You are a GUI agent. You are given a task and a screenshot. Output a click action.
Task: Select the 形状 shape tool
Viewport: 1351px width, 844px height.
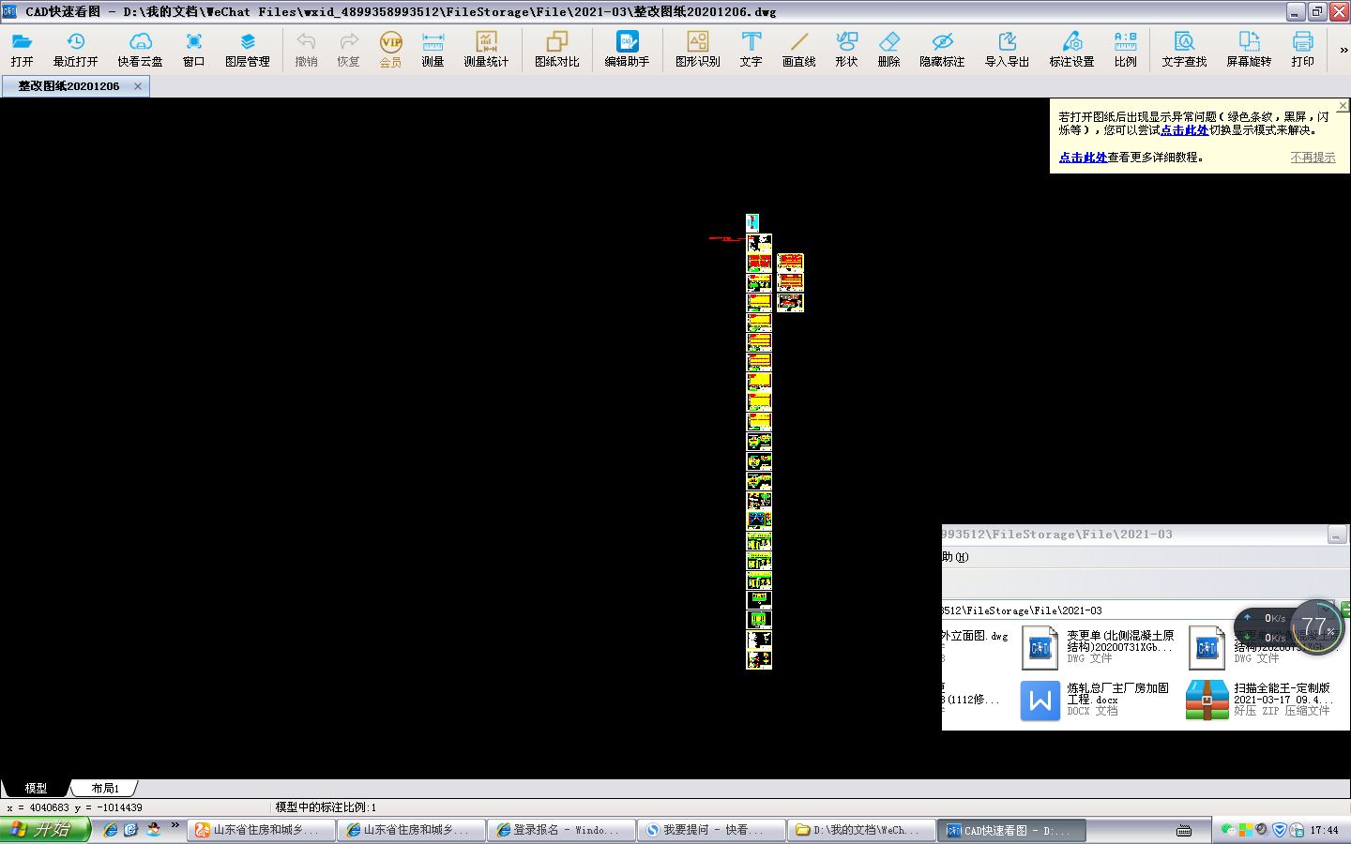click(846, 49)
